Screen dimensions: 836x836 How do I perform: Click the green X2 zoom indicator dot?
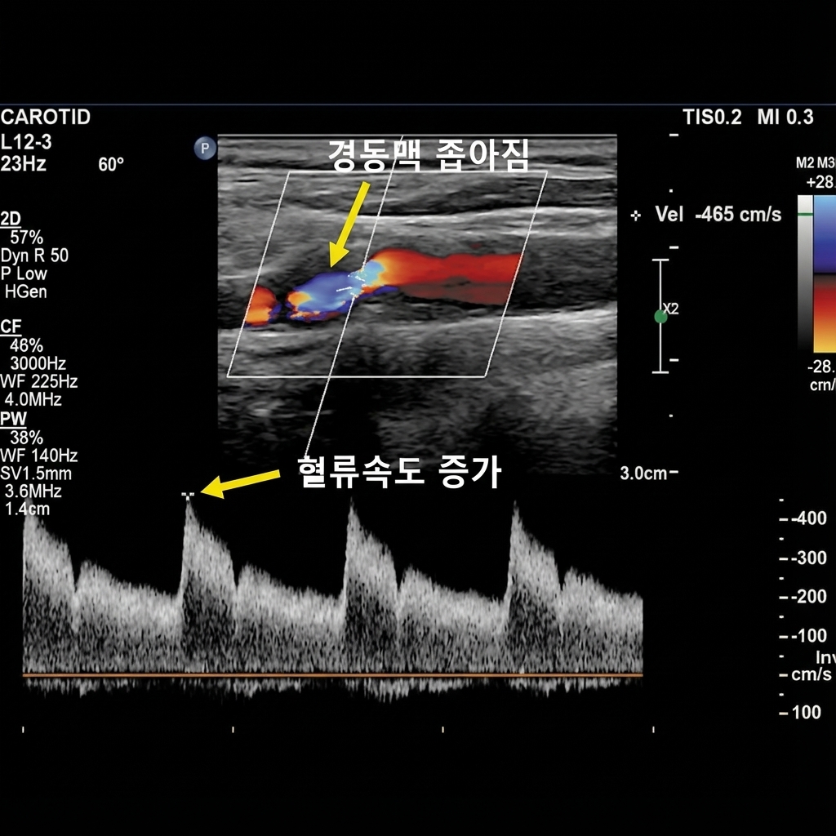pos(660,317)
